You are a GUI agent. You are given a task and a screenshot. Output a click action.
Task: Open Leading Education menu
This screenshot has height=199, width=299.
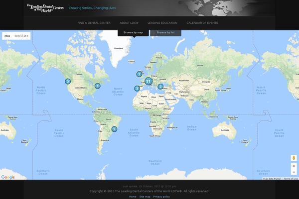point(162,23)
